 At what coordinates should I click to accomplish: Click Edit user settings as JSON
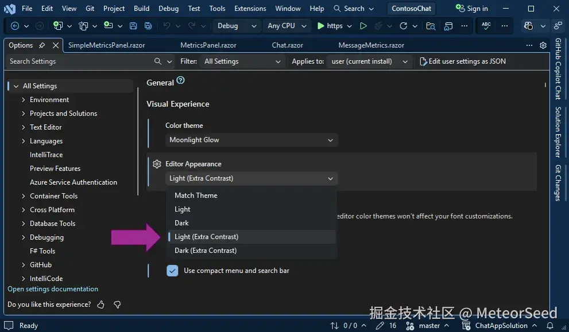point(463,61)
